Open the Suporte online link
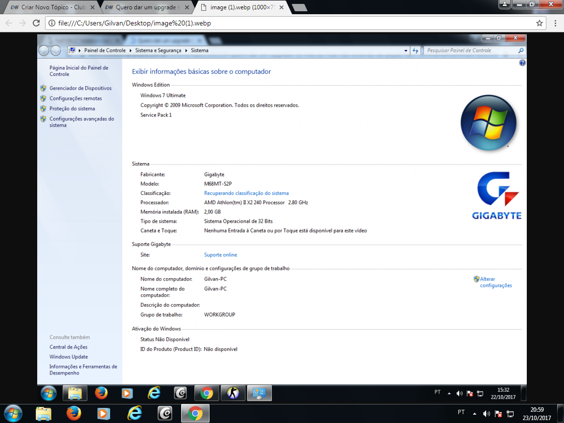Image resolution: width=564 pixels, height=423 pixels. 220,255
